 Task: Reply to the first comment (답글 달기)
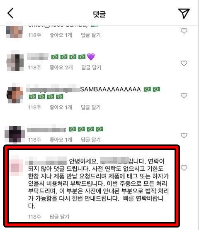pyautogui.click(x=91, y=35)
